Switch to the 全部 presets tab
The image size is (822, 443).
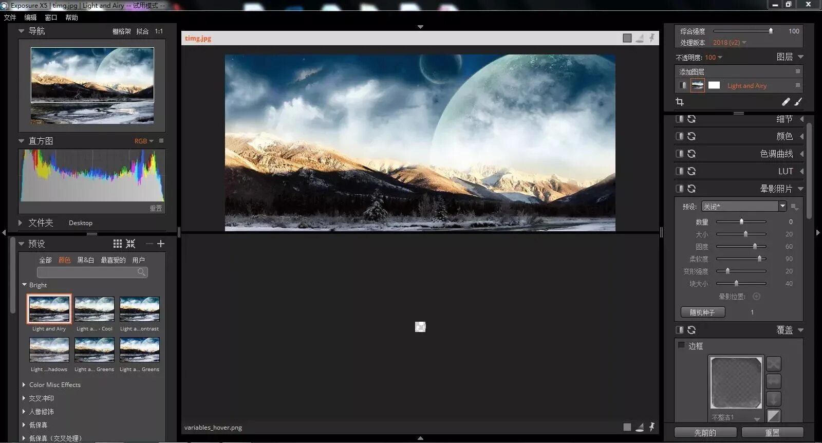pos(46,260)
